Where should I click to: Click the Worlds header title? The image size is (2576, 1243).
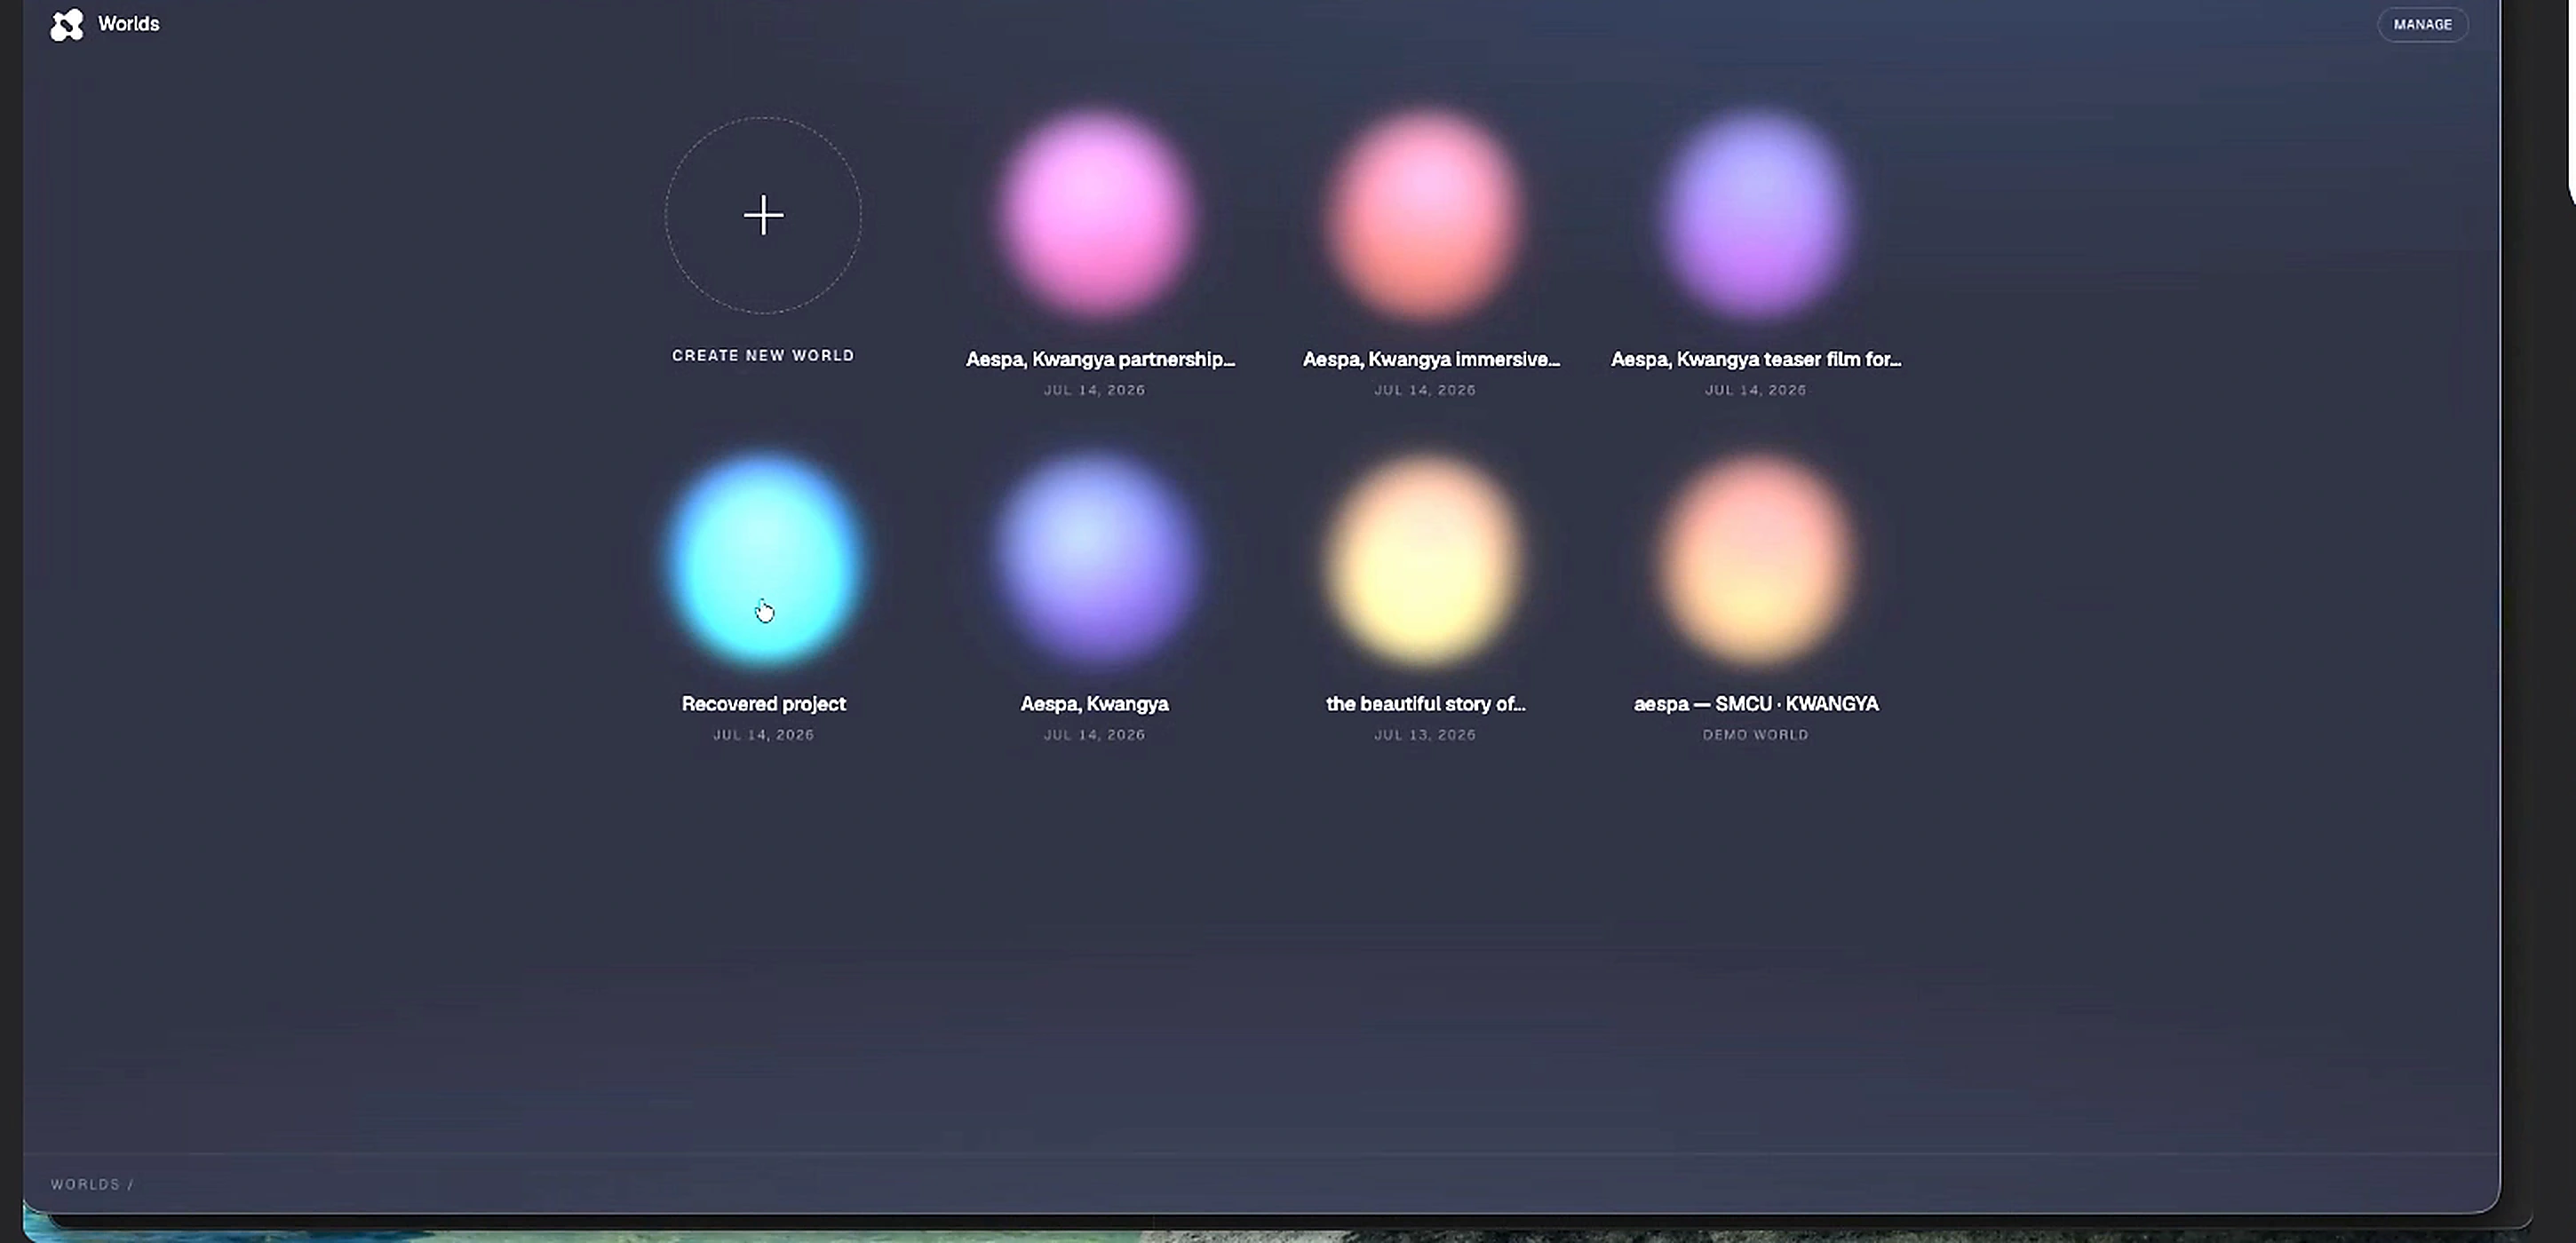pos(129,24)
